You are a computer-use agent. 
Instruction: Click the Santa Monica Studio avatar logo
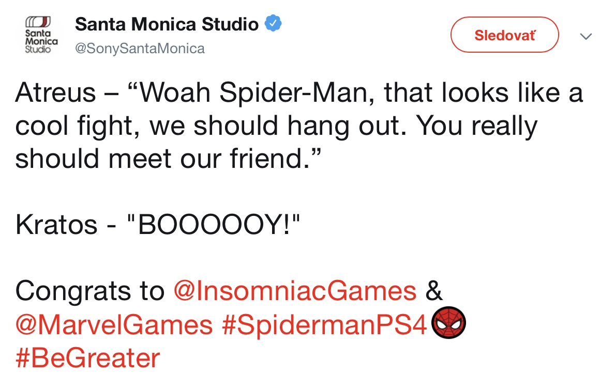pyautogui.click(x=39, y=35)
